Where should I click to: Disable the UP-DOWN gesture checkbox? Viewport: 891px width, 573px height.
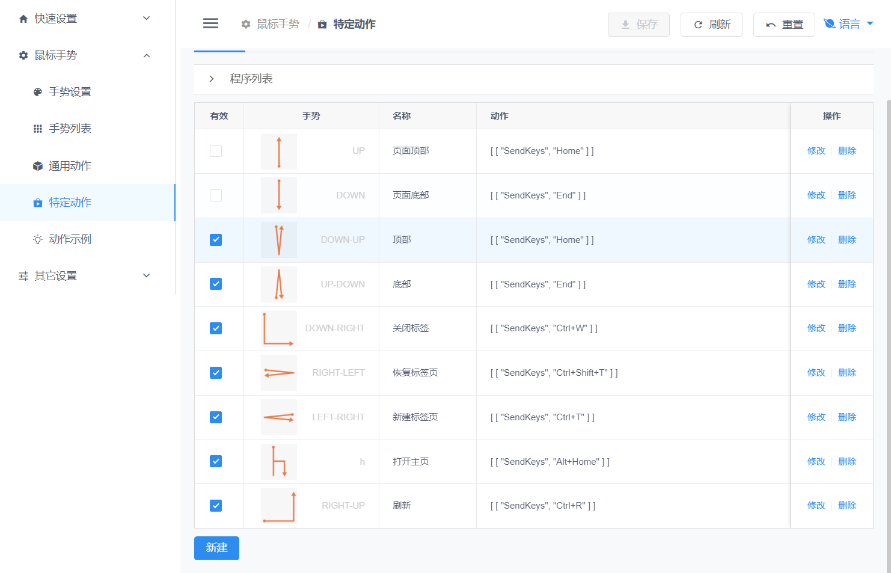(x=216, y=284)
